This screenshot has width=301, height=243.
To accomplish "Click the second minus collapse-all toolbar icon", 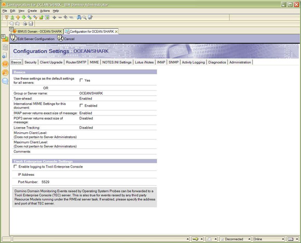I will click(71, 18).
